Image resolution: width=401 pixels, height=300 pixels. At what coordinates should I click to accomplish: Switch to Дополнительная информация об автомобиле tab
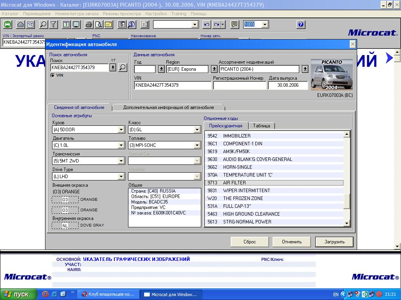168,107
